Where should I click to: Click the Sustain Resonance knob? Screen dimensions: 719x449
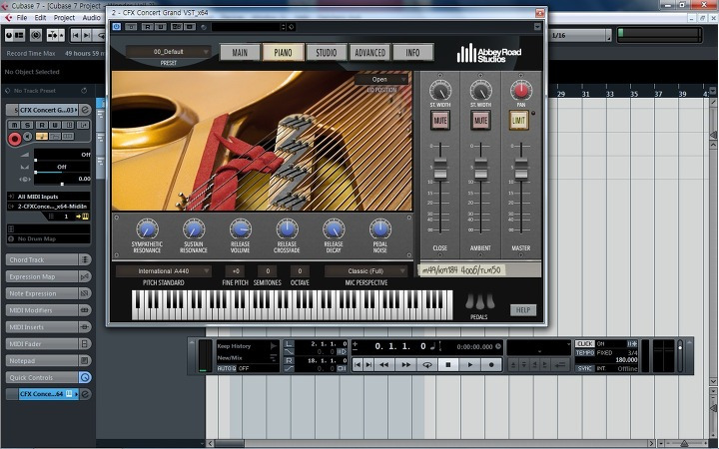pos(194,228)
